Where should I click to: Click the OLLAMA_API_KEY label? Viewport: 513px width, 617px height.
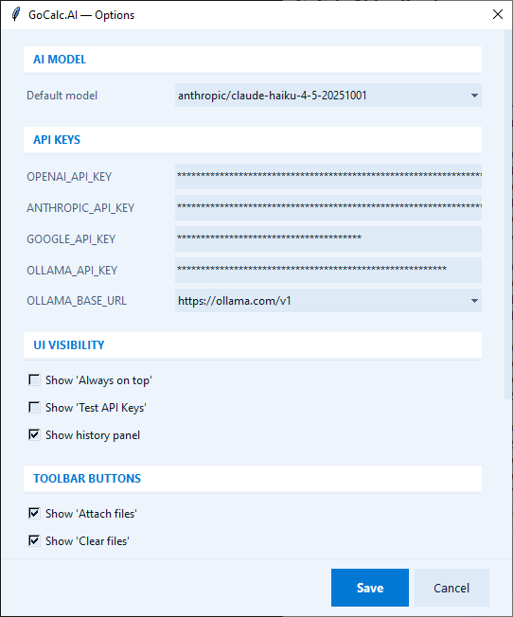tap(72, 271)
